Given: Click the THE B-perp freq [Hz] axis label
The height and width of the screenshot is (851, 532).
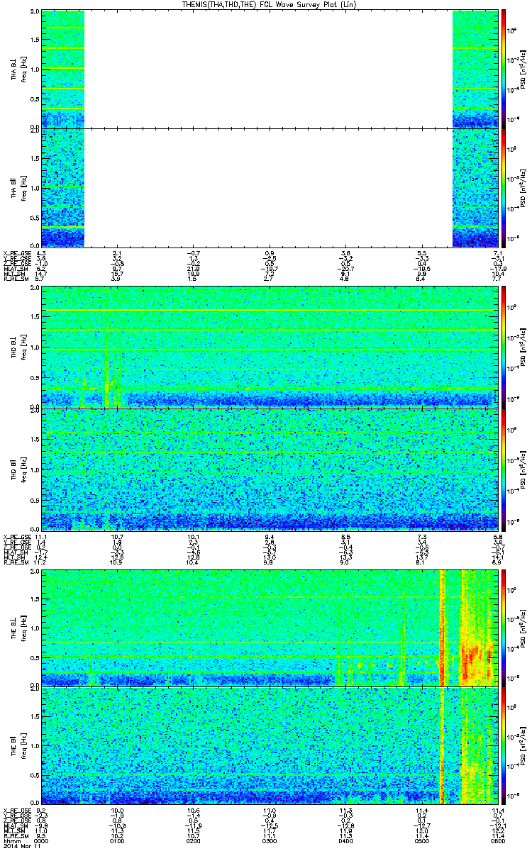Looking at the screenshot, I should coord(23,627).
